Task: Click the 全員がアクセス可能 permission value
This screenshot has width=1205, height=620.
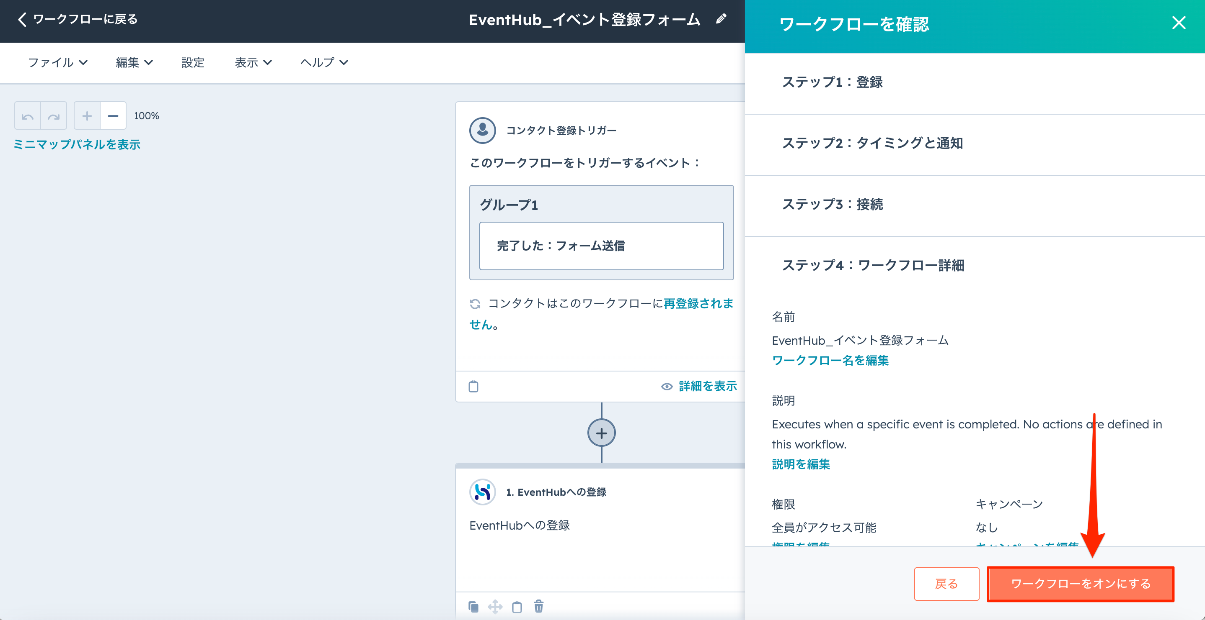Action: 824,528
